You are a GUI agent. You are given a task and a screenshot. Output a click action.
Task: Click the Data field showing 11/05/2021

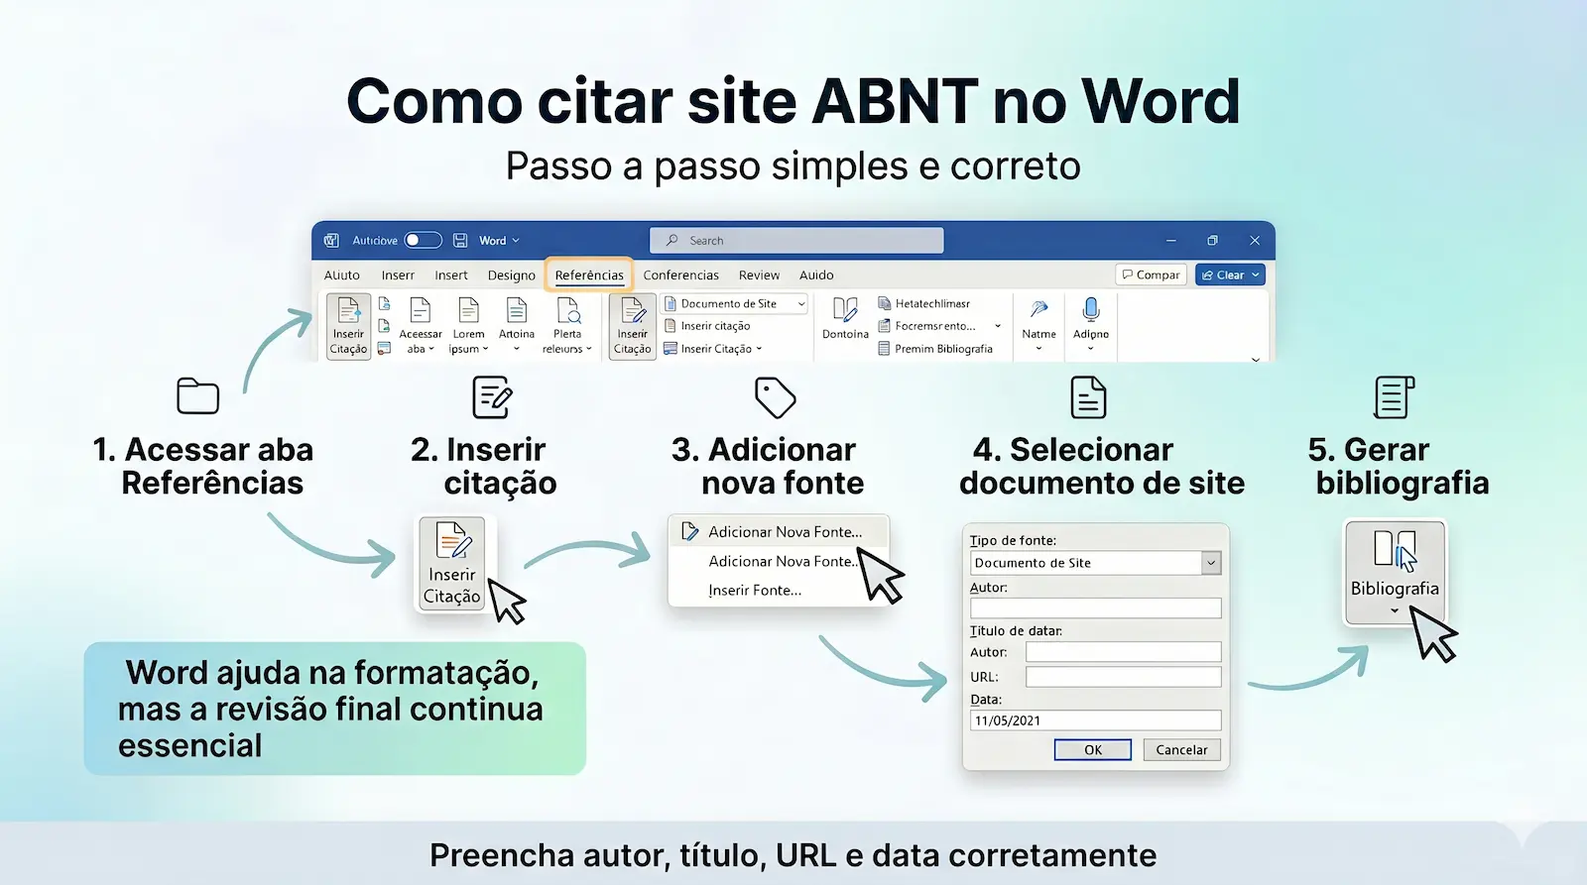coord(1095,720)
